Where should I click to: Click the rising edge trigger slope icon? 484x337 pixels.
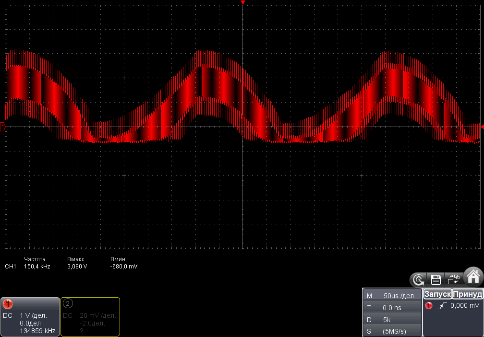point(441,305)
